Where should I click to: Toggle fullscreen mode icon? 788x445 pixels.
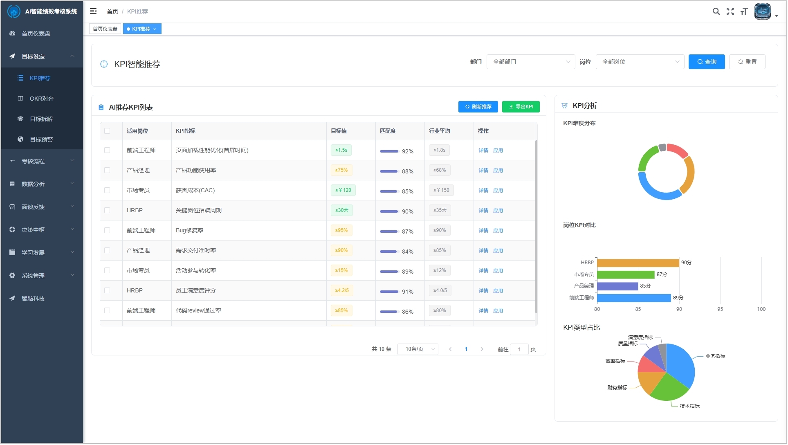tap(730, 11)
